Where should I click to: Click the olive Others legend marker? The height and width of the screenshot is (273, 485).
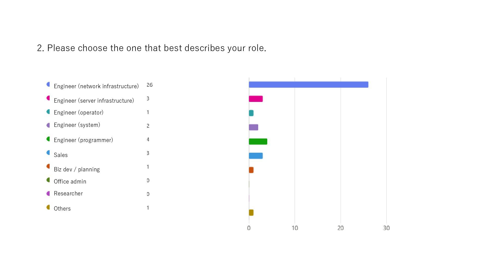48,207
